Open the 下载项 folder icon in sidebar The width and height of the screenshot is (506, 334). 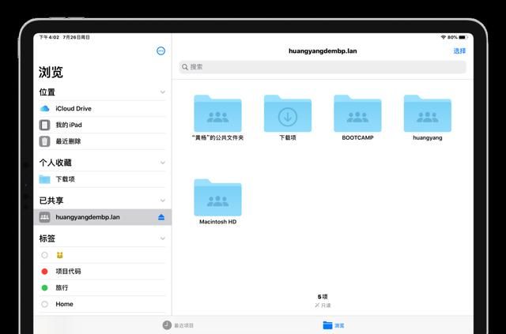pos(44,179)
